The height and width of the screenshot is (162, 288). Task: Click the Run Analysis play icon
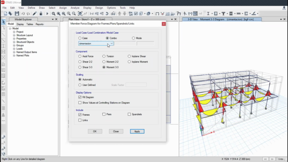click(47, 13)
